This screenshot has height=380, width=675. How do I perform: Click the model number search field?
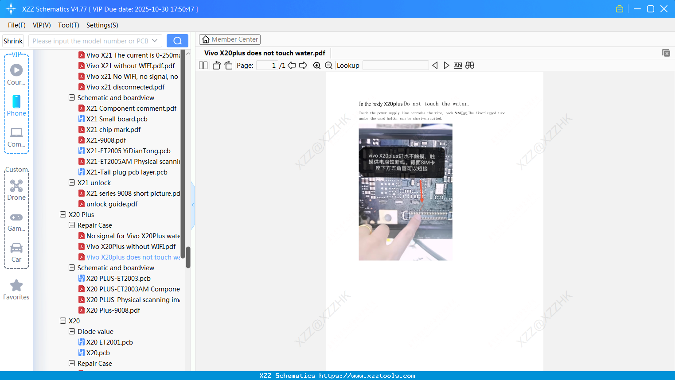[90, 41]
